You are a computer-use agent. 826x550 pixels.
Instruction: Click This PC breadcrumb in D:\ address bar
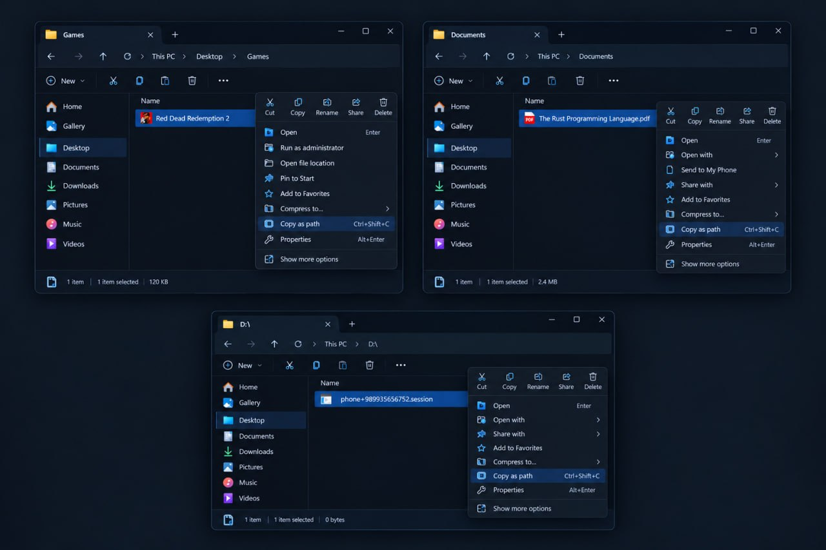(336, 344)
